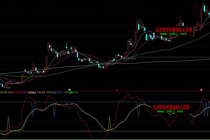Open the www.zdcj.net link in the indicator panel
The width and height of the screenshot is (210, 140).
170,111
